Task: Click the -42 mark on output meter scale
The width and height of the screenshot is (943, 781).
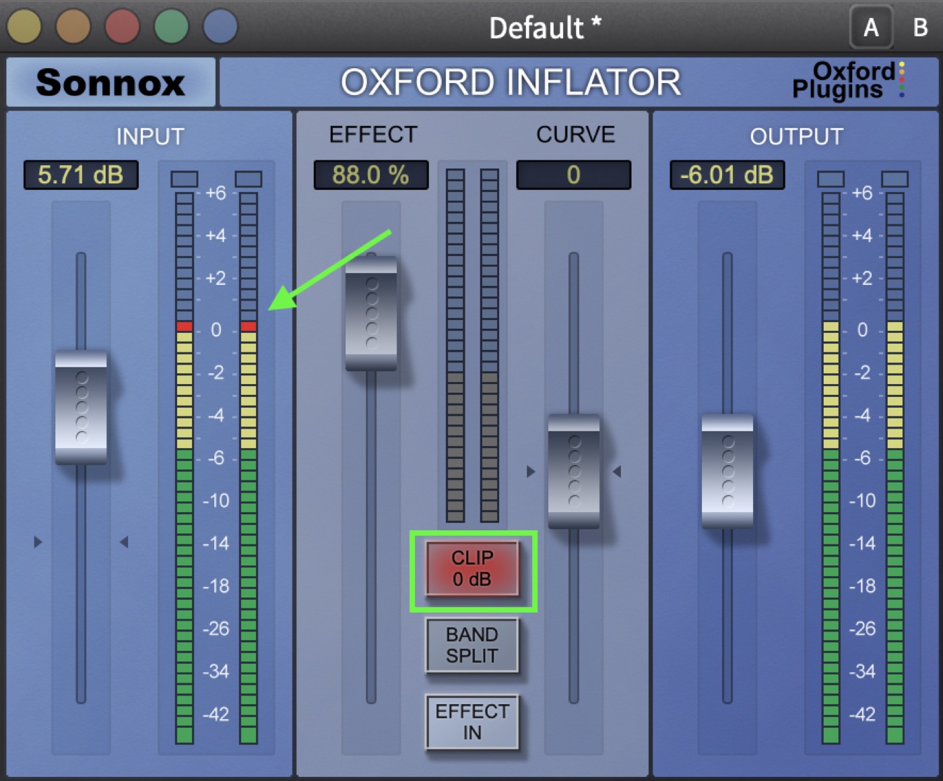Action: click(x=862, y=714)
